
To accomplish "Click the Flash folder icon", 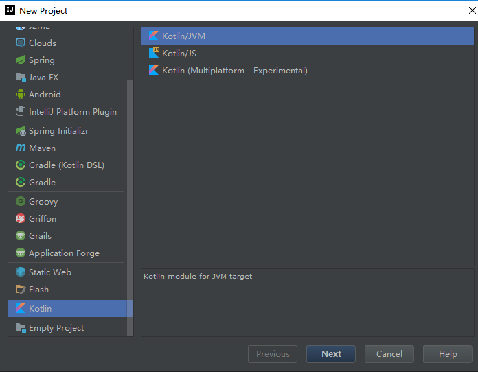I will coord(21,289).
